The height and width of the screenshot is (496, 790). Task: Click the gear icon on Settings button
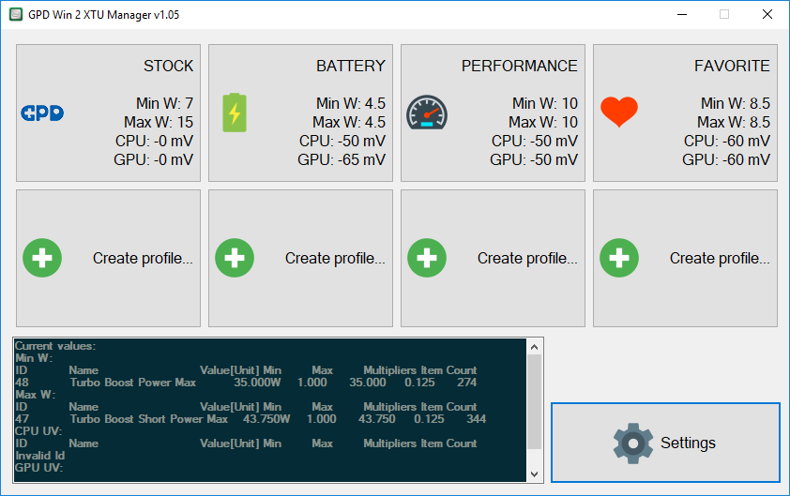pos(633,443)
